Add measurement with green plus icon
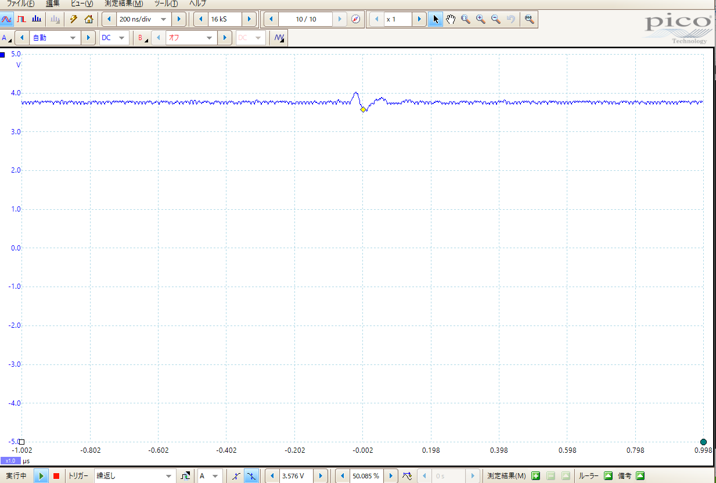 536,475
